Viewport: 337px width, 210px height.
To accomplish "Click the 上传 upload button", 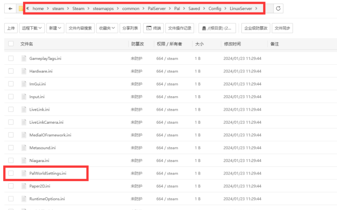I will pyautogui.click(x=11, y=28).
